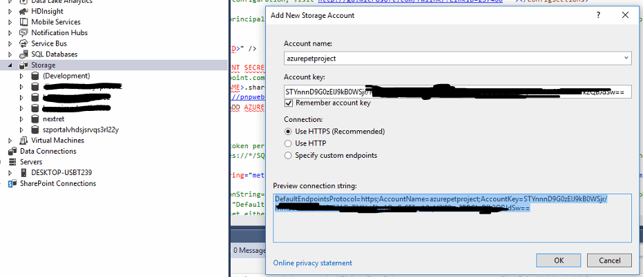The width and height of the screenshot is (643, 277).
Task: Collapse the Storage tree node
Action: (10, 65)
